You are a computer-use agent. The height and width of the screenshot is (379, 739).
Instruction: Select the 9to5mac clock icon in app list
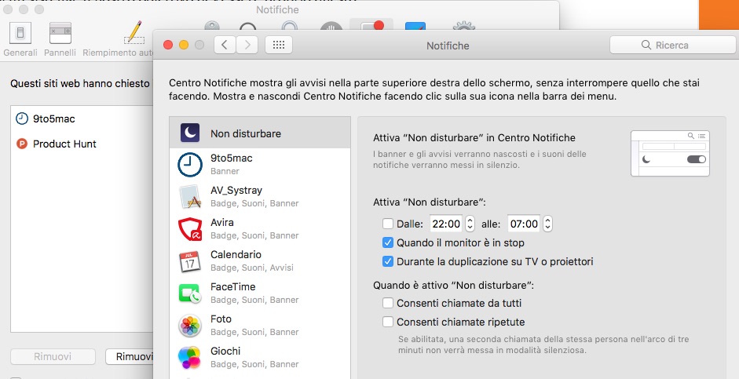click(x=190, y=165)
